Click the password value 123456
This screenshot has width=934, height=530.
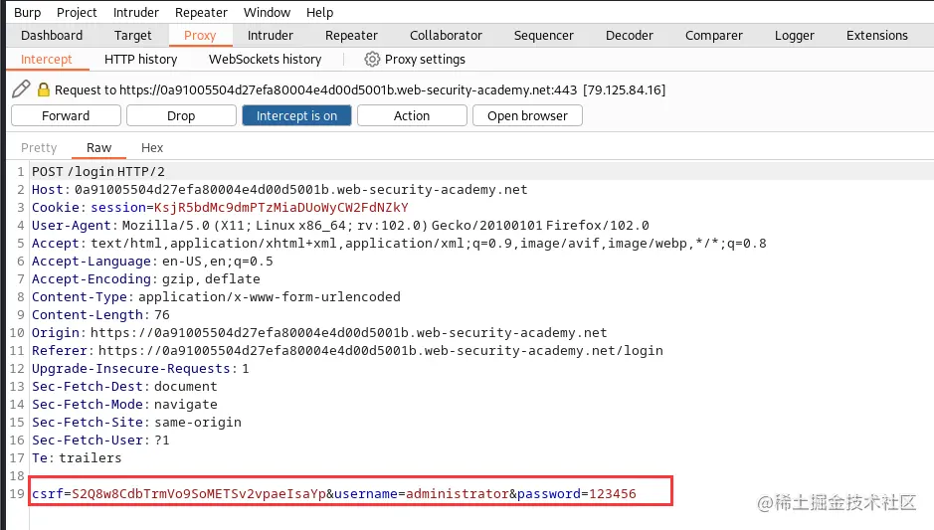coord(613,493)
